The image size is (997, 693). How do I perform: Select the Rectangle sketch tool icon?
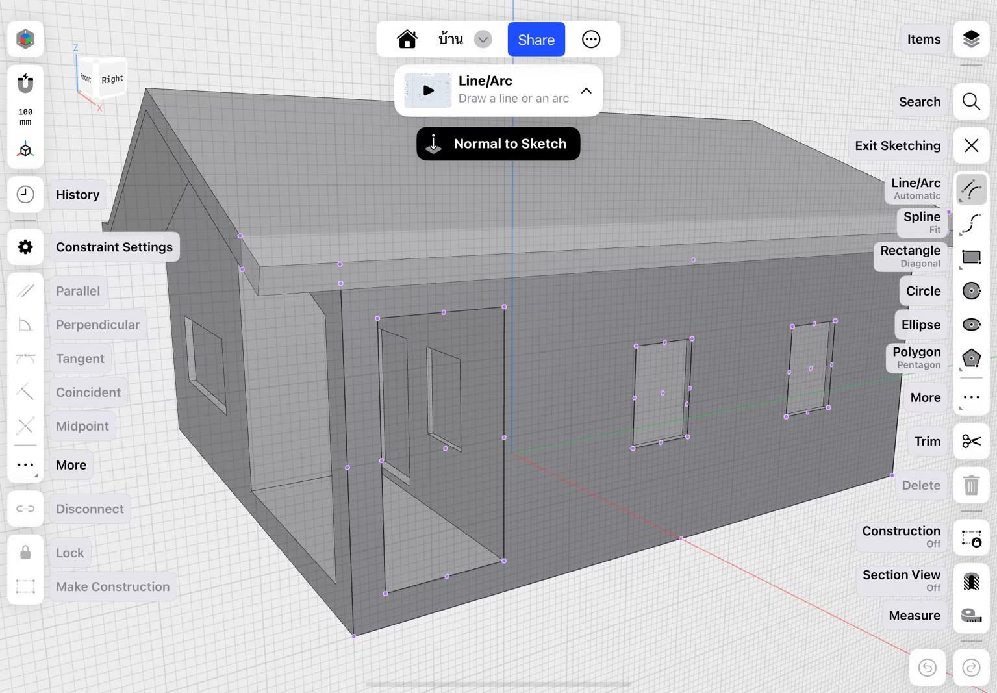pos(971,257)
